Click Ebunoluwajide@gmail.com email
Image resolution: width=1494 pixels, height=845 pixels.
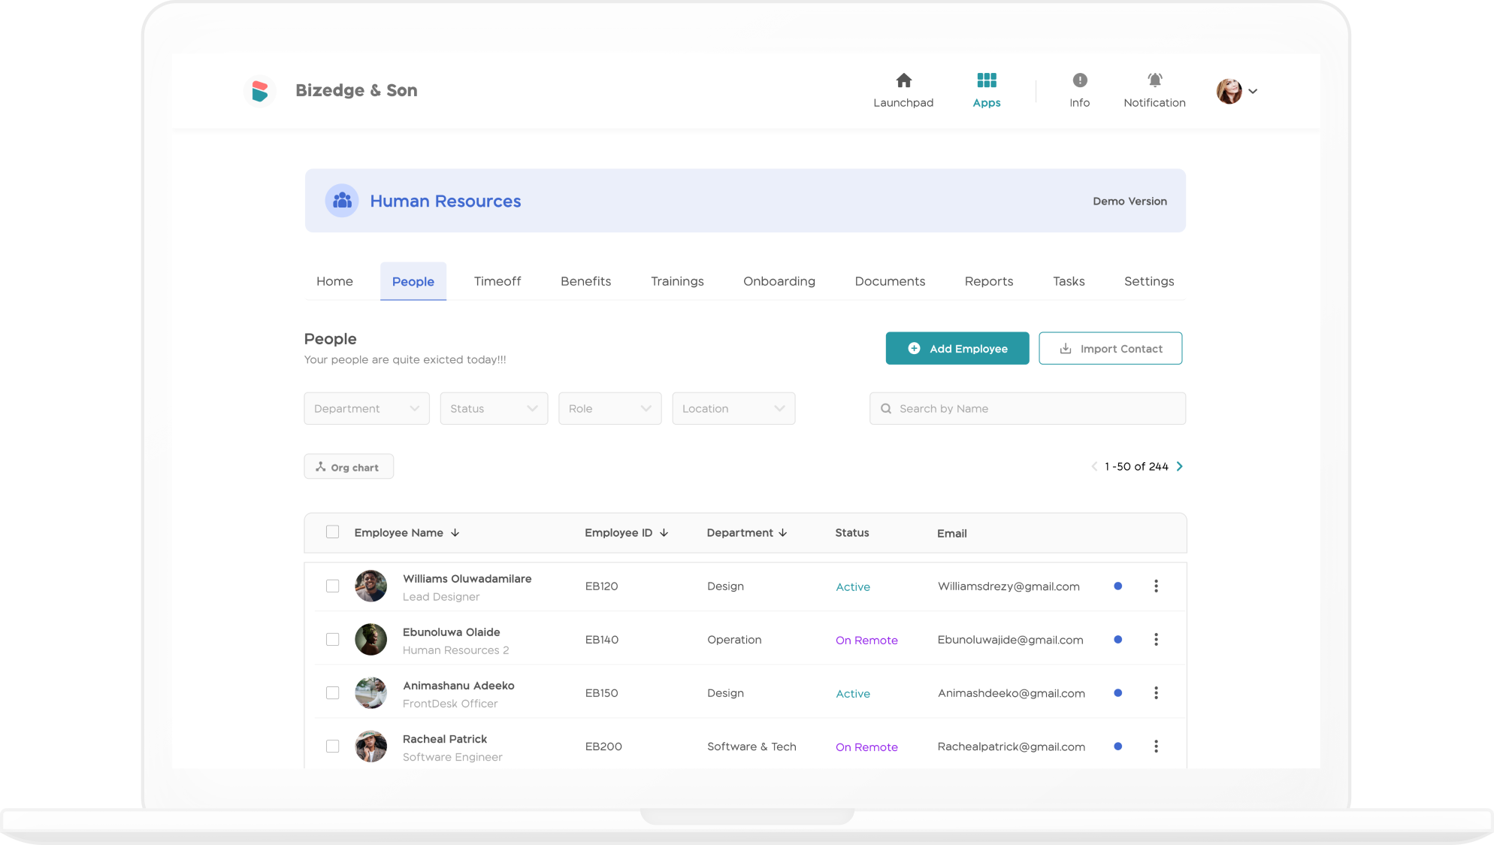(x=1010, y=640)
